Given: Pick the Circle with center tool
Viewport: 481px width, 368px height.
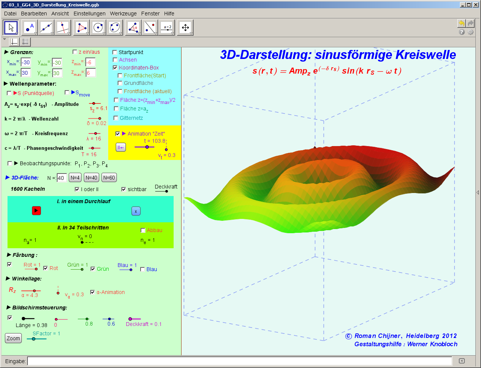Looking at the screenshot, I should 98,27.
